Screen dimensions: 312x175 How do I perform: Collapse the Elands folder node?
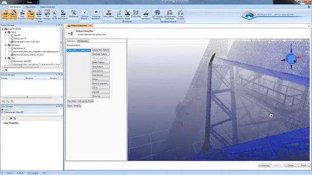(x=6, y=32)
